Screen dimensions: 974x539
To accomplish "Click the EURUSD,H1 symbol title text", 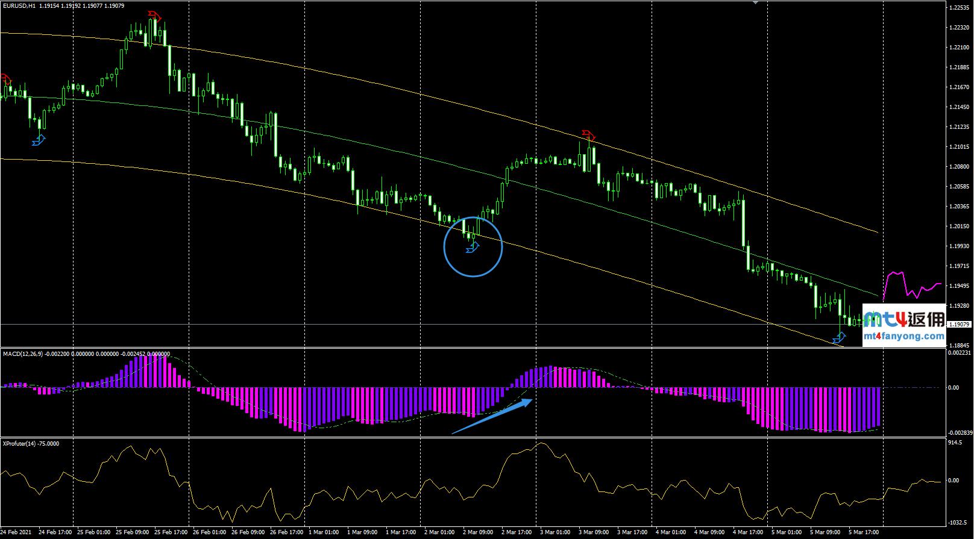I will click(x=19, y=5).
